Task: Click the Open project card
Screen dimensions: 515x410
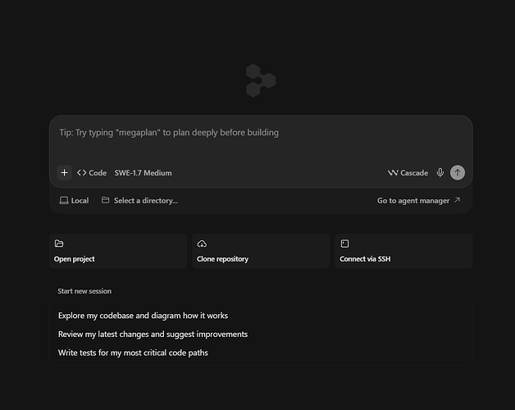Action: pyautogui.click(x=118, y=251)
